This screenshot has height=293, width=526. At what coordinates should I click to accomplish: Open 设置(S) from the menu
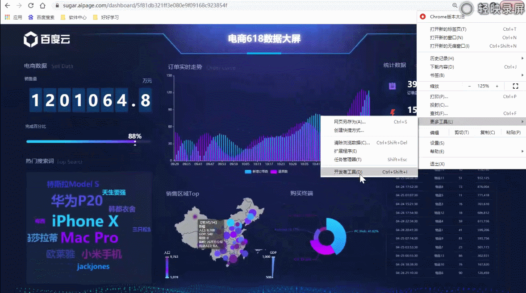pyautogui.click(x=472, y=143)
